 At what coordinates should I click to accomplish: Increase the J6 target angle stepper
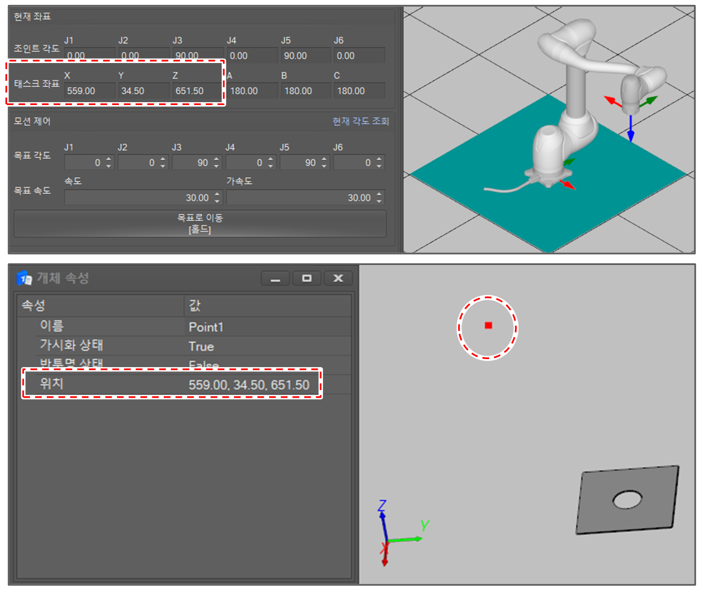[x=379, y=159]
